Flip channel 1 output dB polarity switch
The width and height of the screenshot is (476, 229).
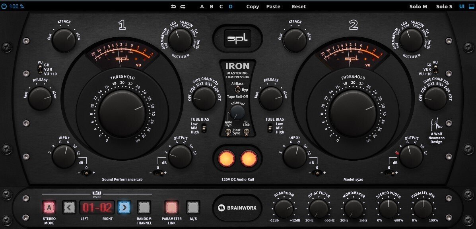coord(158,173)
